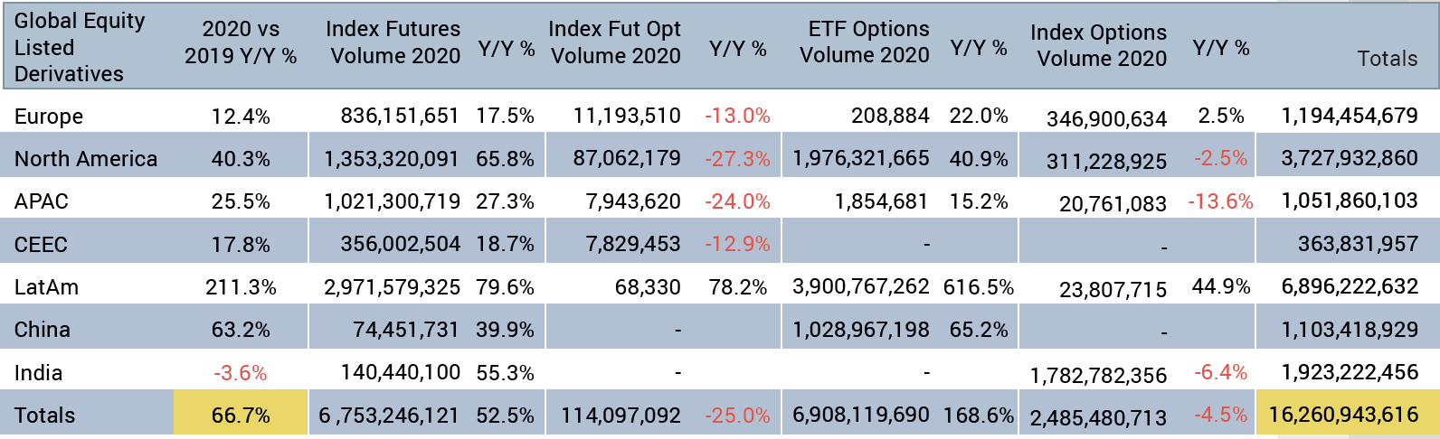Click the "Global Equity Listed Derivatives" header cell
The width and height of the screenshot is (1440, 439).
(x=80, y=47)
